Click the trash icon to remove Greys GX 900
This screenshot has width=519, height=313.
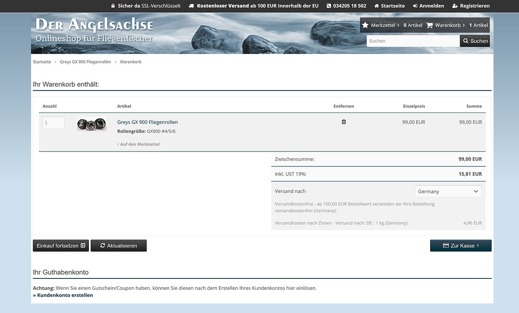coord(344,122)
